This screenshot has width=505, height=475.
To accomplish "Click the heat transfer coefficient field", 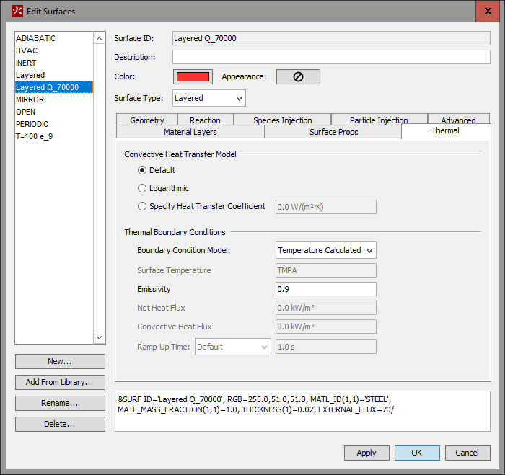I will pyautogui.click(x=325, y=207).
